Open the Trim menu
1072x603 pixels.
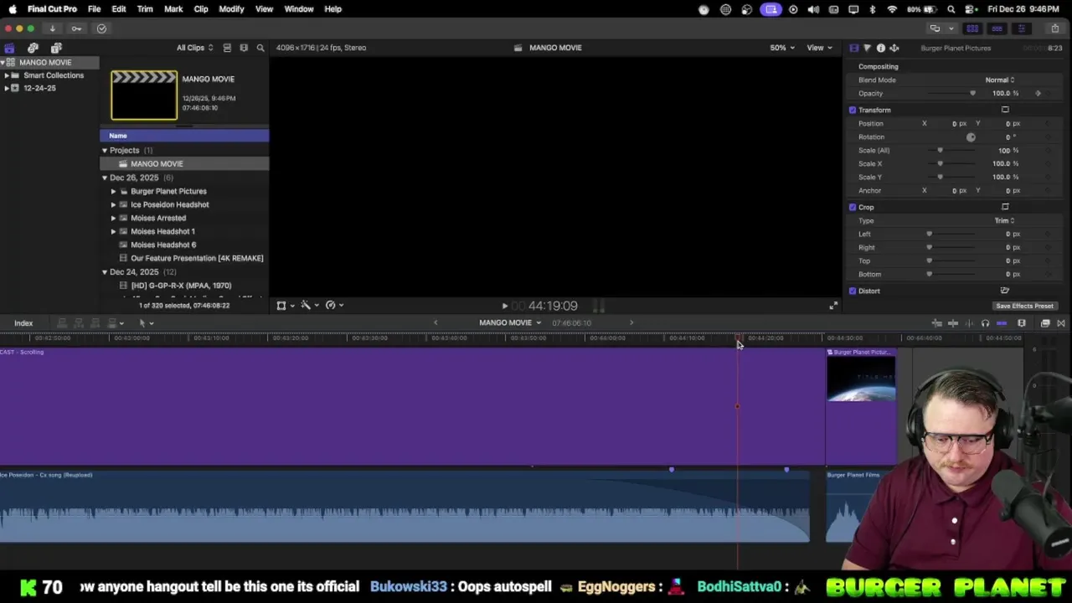tap(145, 8)
